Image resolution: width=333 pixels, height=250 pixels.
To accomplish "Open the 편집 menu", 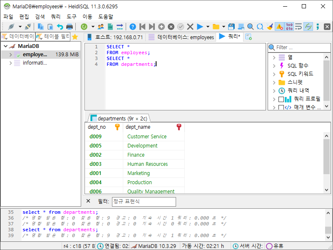I will [x=24, y=17].
